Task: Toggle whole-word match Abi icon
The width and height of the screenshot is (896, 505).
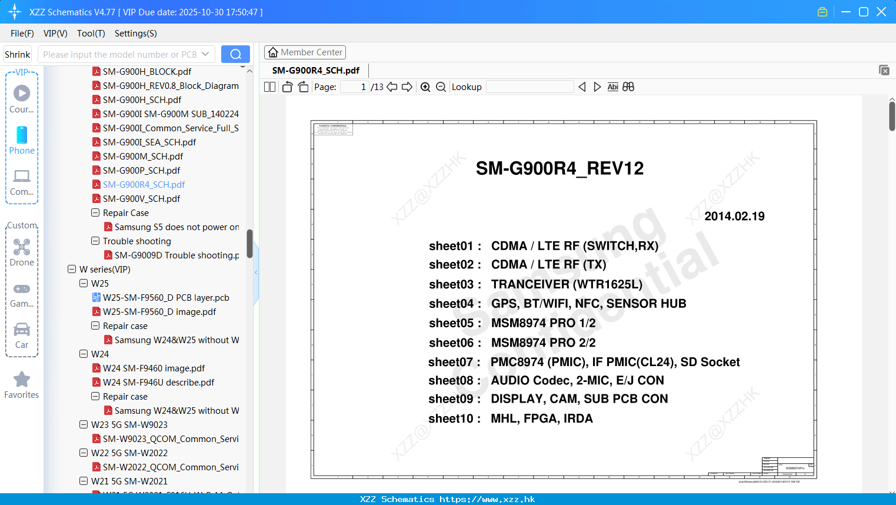Action: coord(613,87)
